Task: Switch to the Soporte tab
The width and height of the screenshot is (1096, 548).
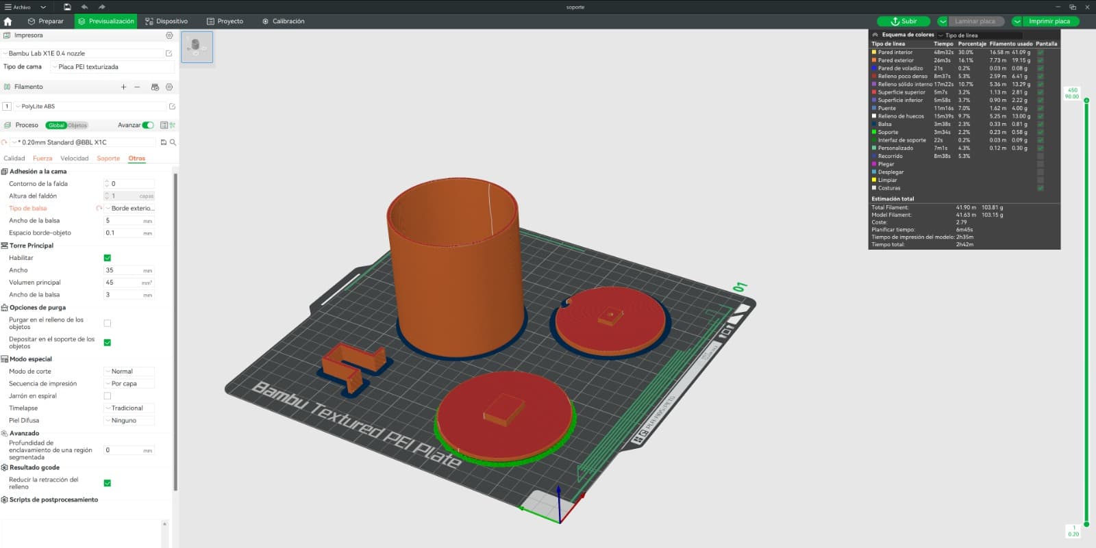Action: click(108, 158)
